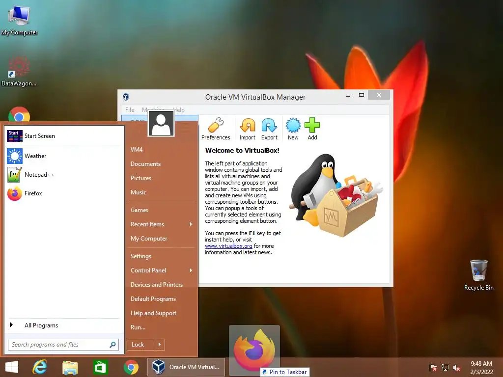Open File Explorer from taskbar
Image resolution: width=503 pixels, height=377 pixels.
pos(70,367)
